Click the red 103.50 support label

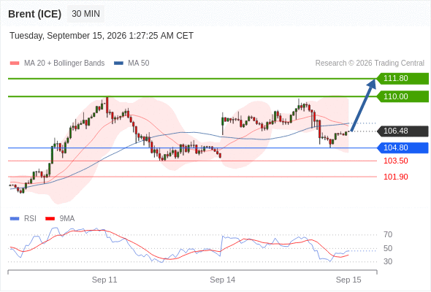click(x=395, y=161)
